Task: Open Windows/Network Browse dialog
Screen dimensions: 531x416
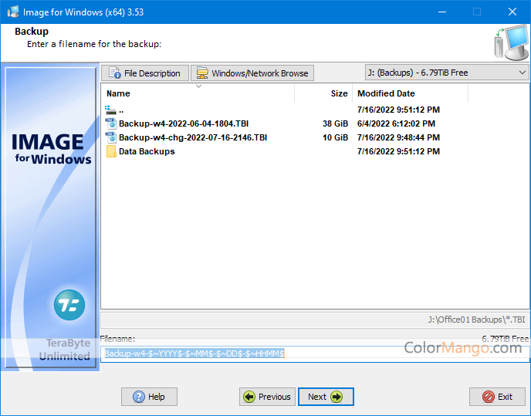Action: 252,73
